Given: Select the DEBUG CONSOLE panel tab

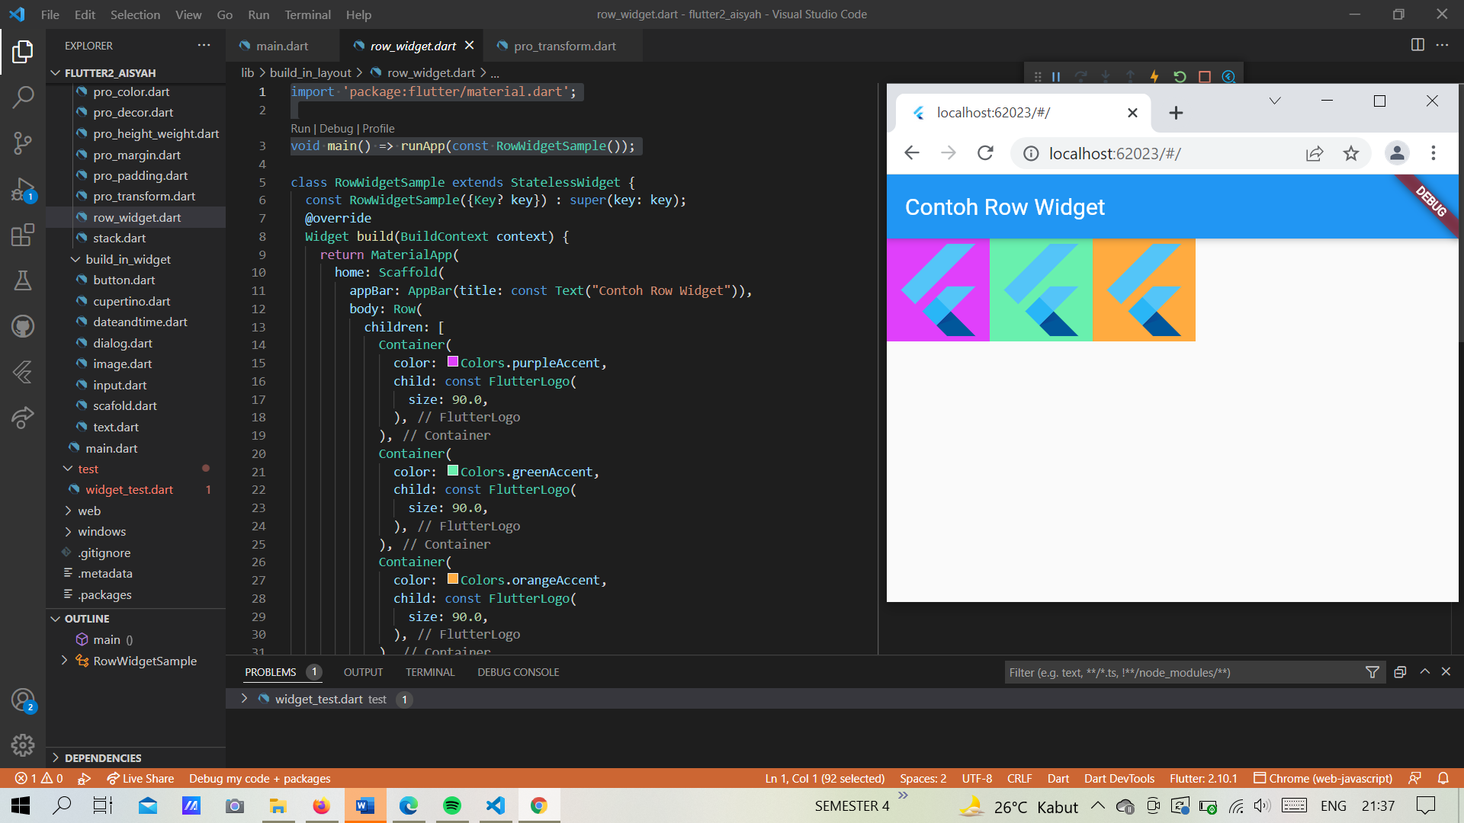Looking at the screenshot, I should [518, 671].
